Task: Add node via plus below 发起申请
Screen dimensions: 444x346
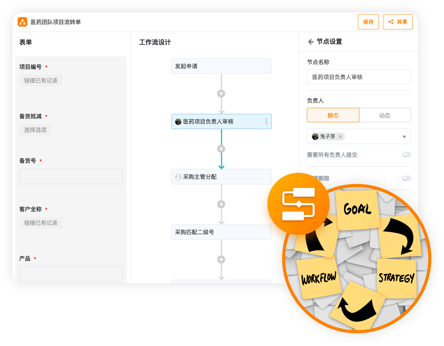Action: tap(221, 94)
